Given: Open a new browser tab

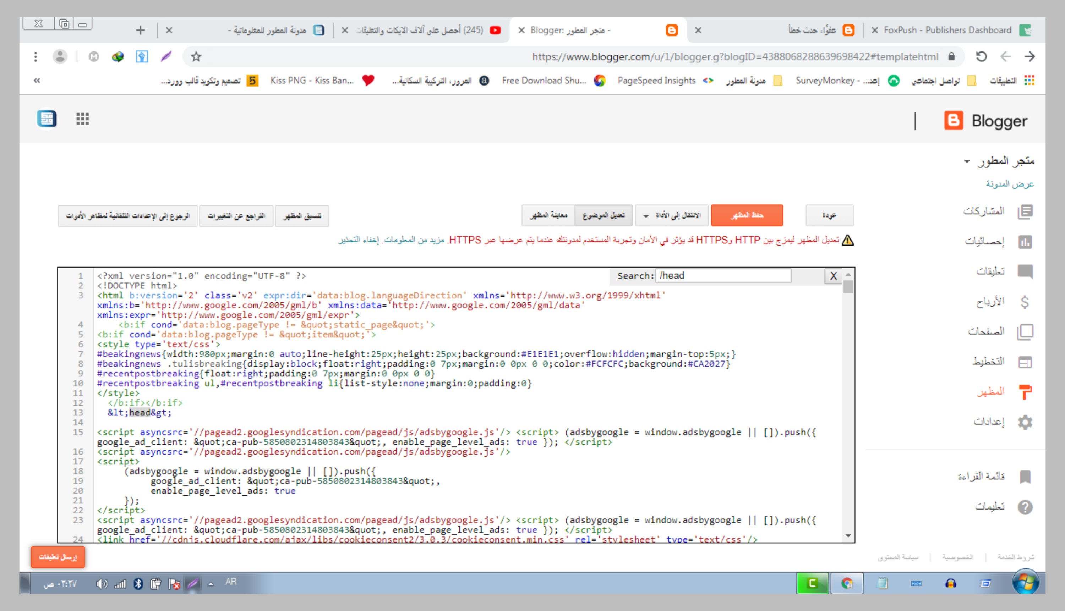Looking at the screenshot, I should [140, 30].
